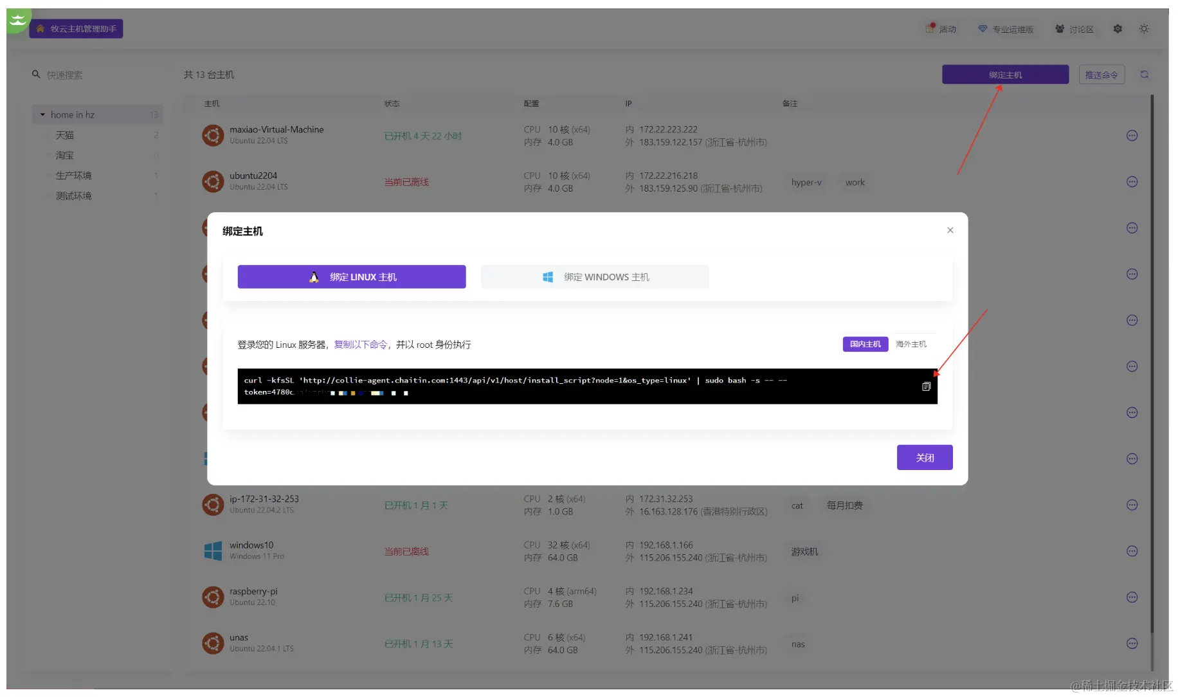
Task: Select the 天猫 group
Action: [x=64, y=135]
